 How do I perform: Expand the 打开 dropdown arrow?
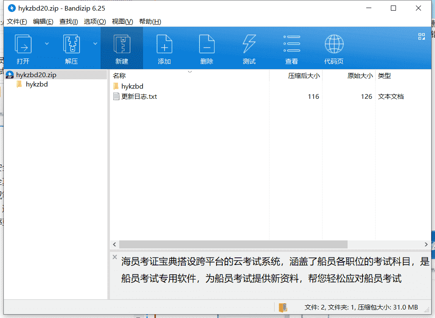[x=47, y=44]
